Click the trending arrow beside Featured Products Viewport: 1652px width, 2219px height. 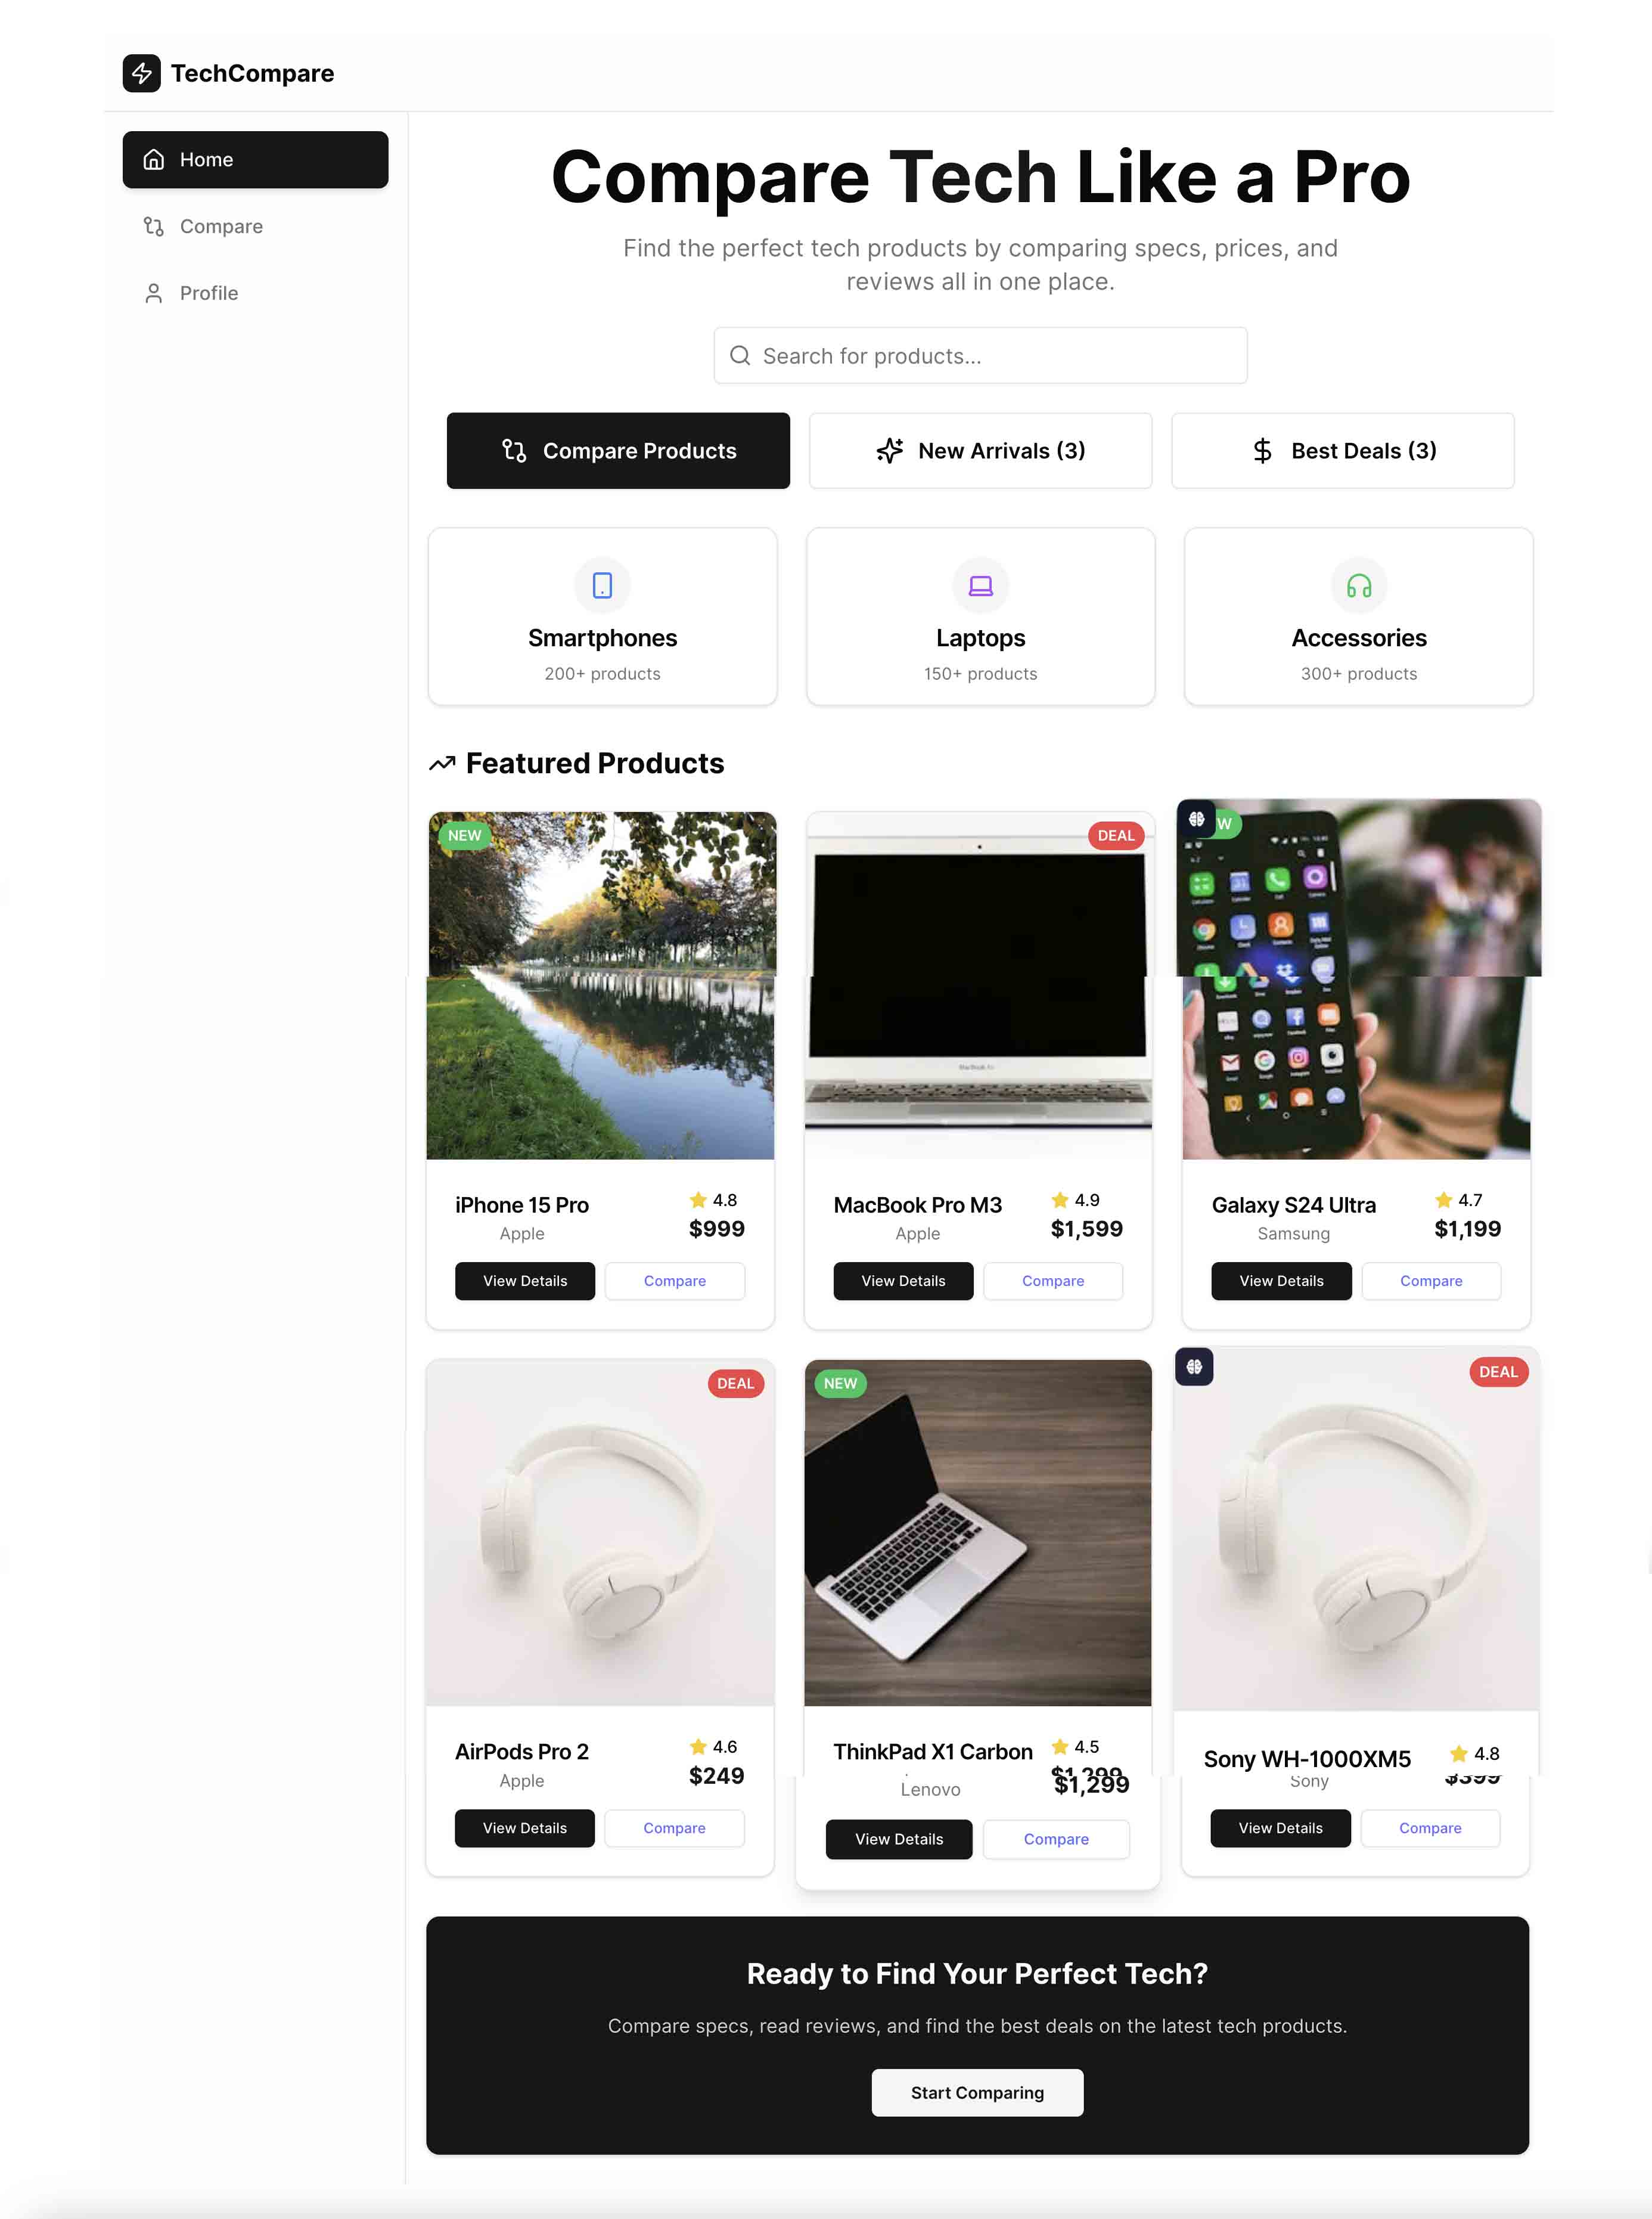point(442,763)
